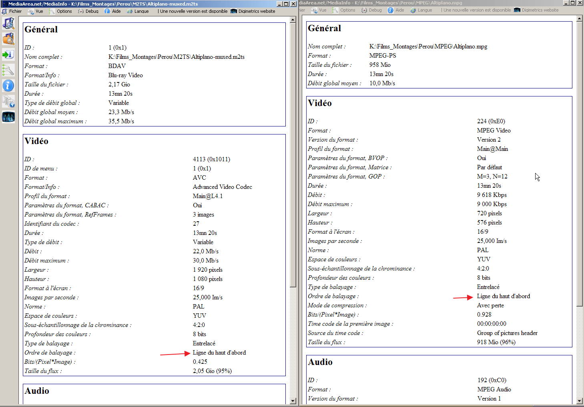The width and height of the screenshot is (584, 407).
Task: Open Debug menu in the Altiplano.mpg window
Action: (x=375, y=10)
